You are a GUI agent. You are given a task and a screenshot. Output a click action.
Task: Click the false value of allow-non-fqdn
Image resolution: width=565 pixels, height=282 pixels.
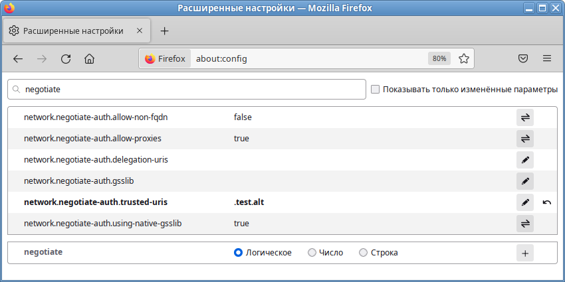point(243,117)
